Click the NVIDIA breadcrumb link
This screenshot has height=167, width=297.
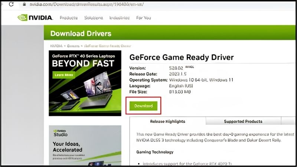pos(56,46)
